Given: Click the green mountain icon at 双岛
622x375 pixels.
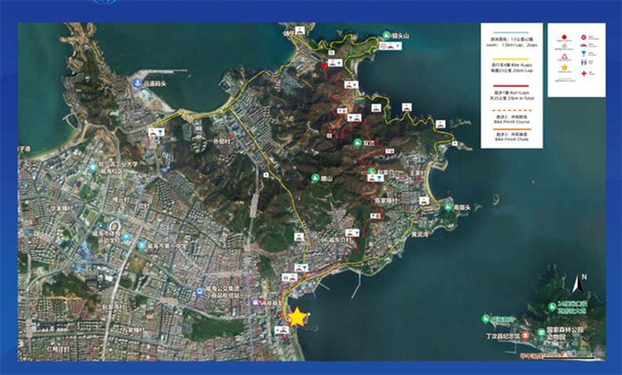Looking at the screenshot, I should pos(356,143).
